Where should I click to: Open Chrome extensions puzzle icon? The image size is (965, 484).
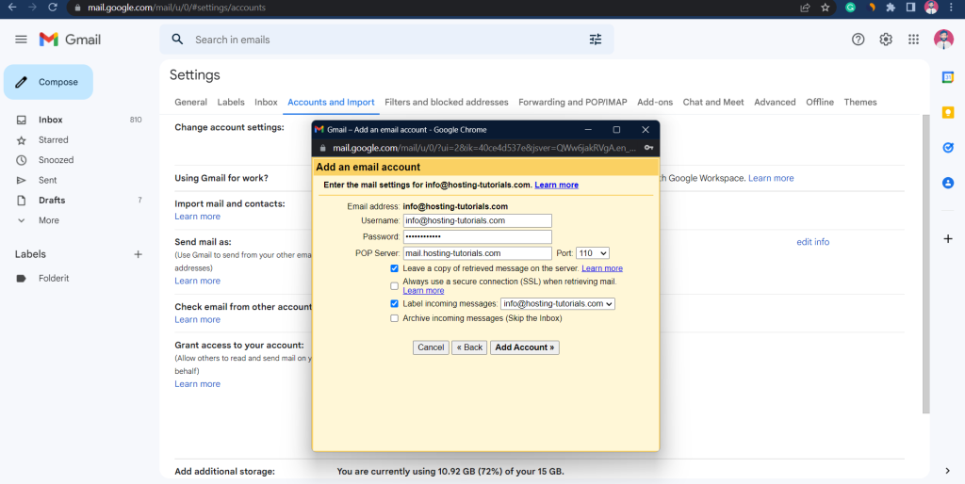(890, 8)
